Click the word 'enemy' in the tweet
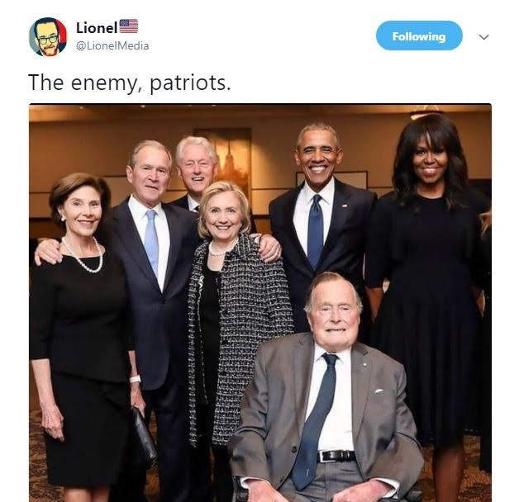The image size is (519, 502). (103, 84)
